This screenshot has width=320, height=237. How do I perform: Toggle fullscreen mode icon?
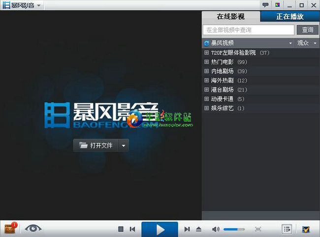point(258,229)
